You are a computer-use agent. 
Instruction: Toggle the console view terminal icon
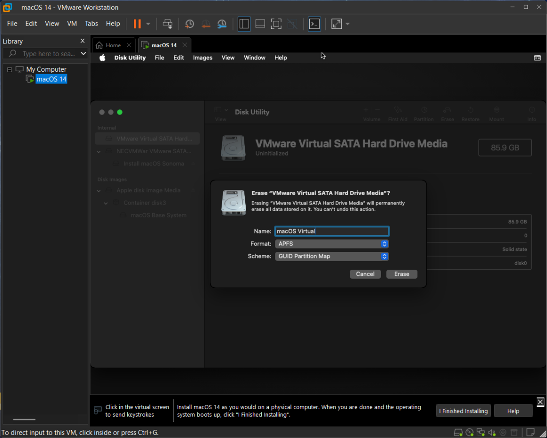[x=315, y=24]
